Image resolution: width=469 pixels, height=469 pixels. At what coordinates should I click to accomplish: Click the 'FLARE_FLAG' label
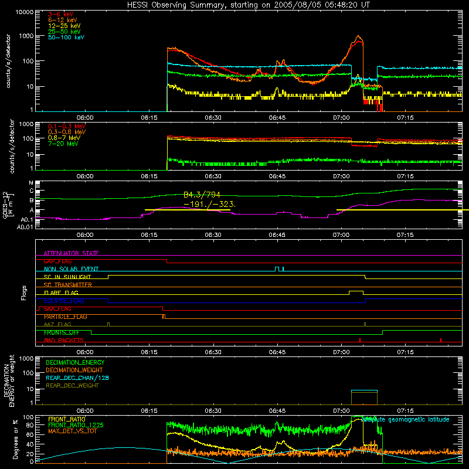point(61,293)
